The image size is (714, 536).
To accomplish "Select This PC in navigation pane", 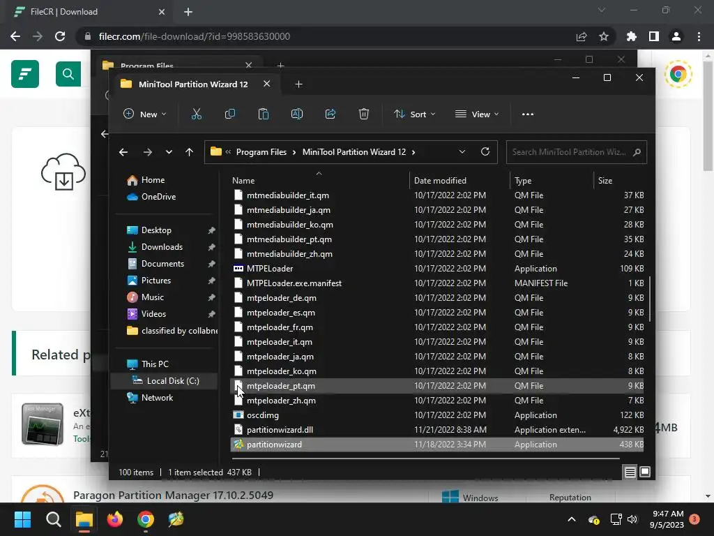I will (x=154, y=364).
